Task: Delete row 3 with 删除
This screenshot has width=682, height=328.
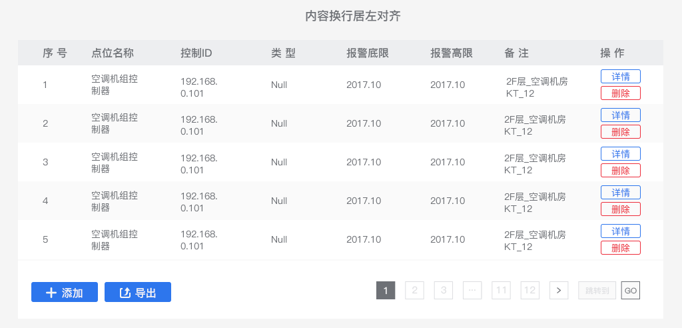Action: pyautogui.click(x=621, y=171)
